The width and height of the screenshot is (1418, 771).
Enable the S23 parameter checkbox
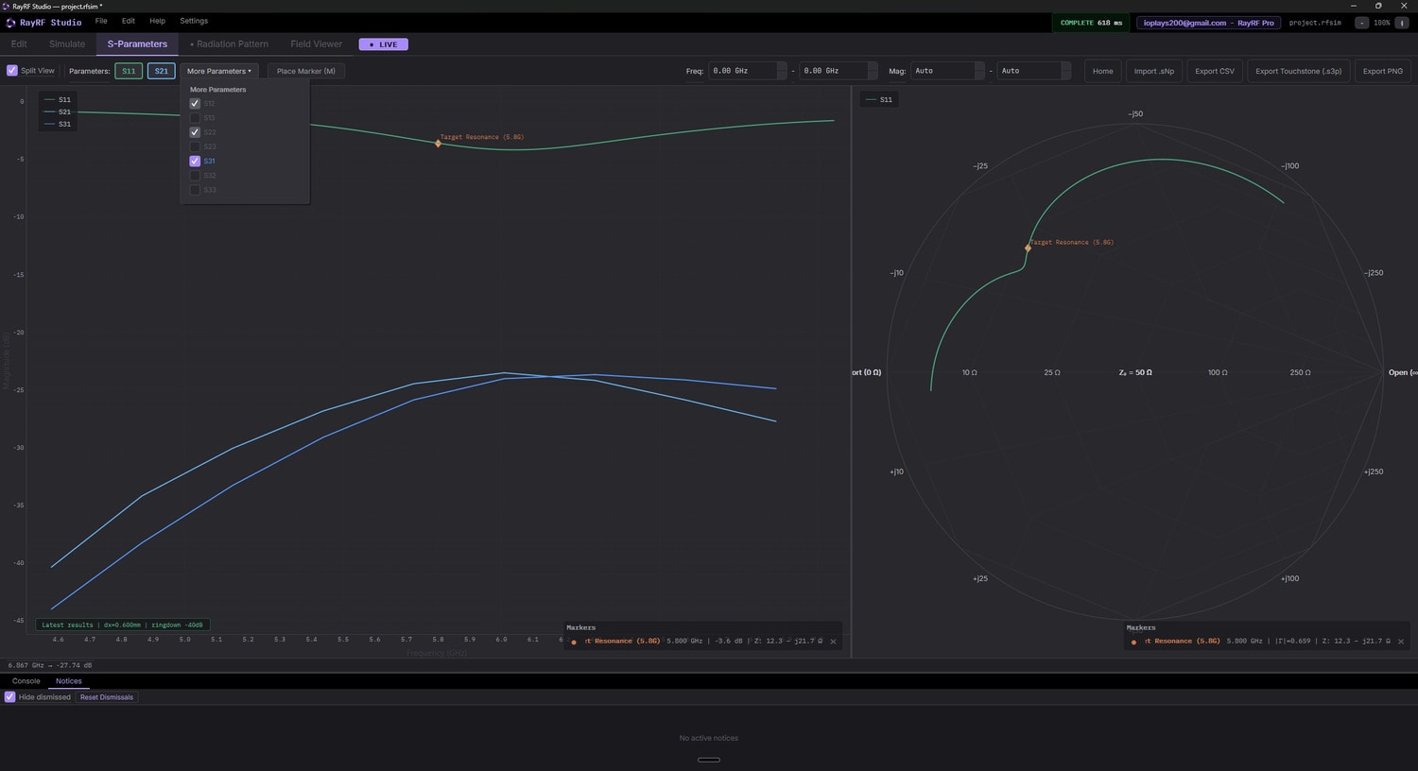[195, 146]
